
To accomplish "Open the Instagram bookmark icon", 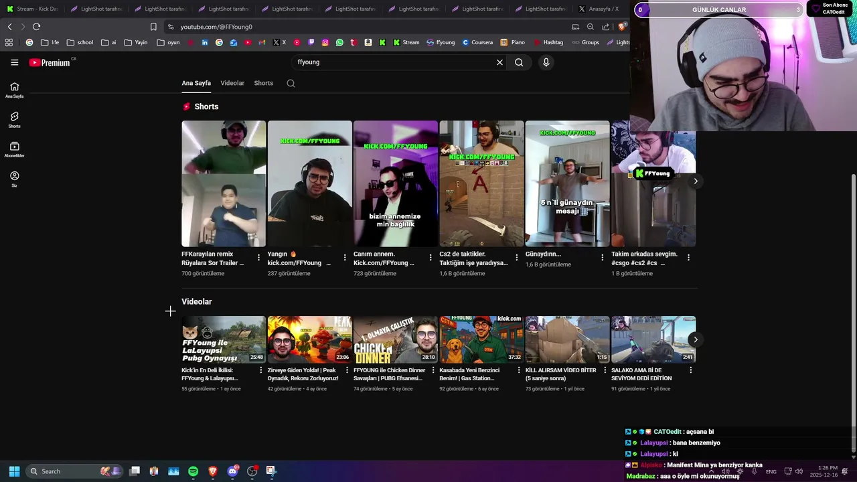I will coord(325,42).
